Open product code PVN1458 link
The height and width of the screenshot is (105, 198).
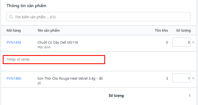(14, 43)
